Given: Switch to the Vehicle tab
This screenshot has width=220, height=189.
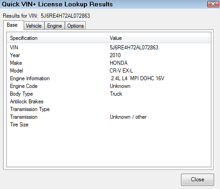Looking at the screenshot, I should click(34, 26).
